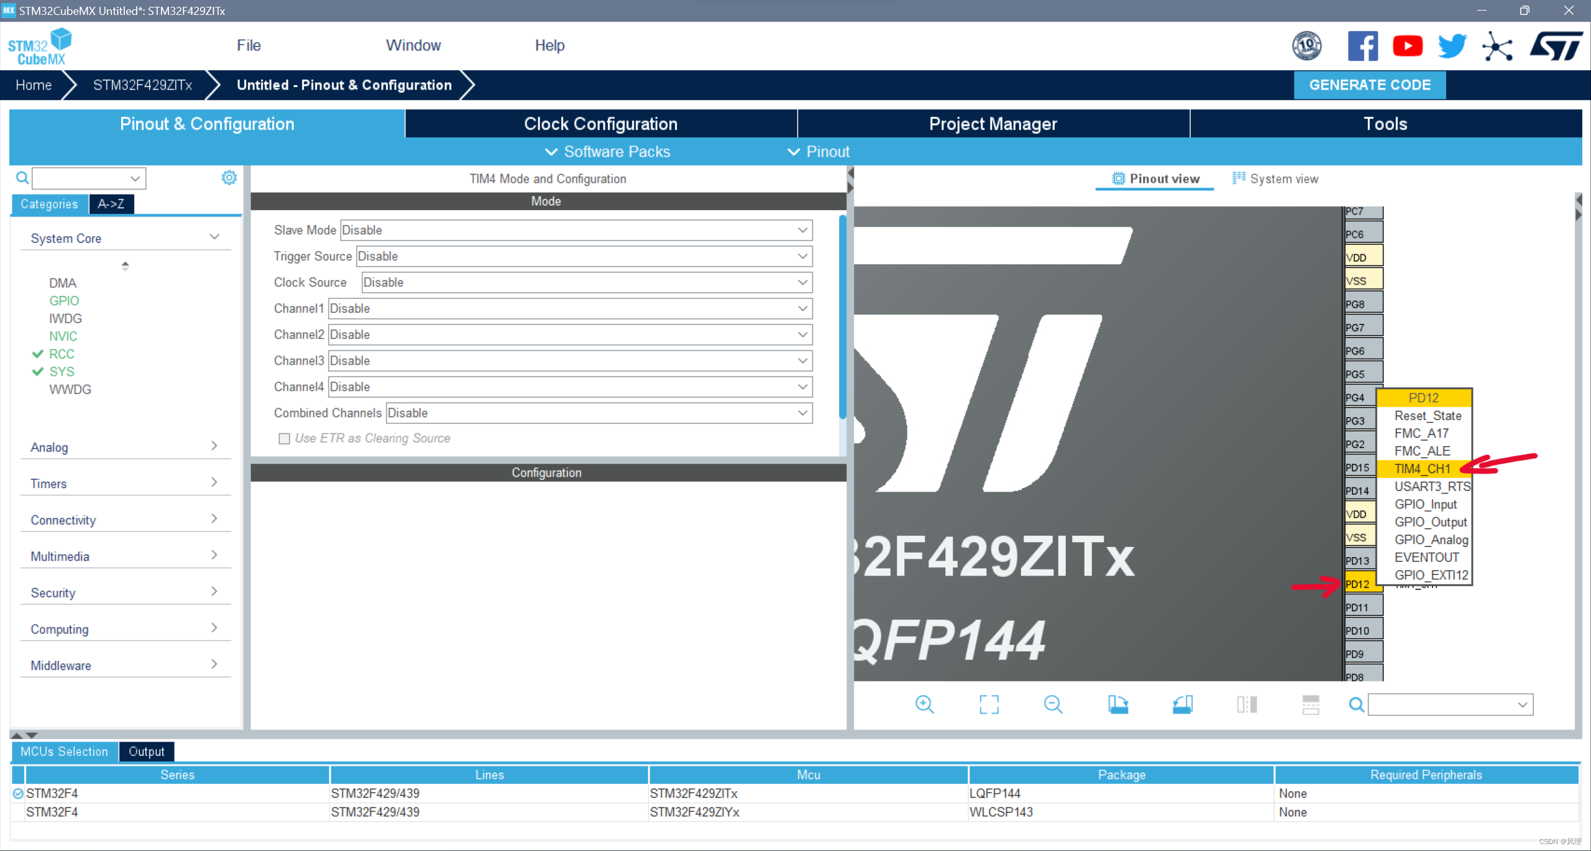This screenshot has width=1591, height=851.
Task: Open the Window menu
Action: (413, 45)
